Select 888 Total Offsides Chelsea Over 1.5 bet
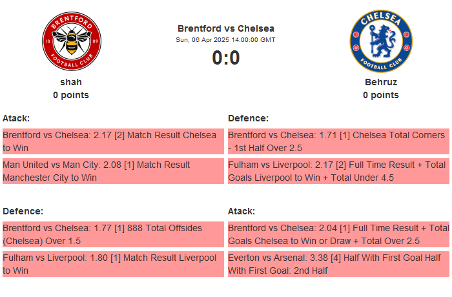The height and width of the screenshot is (297, 452). click(x=112, y=234)
